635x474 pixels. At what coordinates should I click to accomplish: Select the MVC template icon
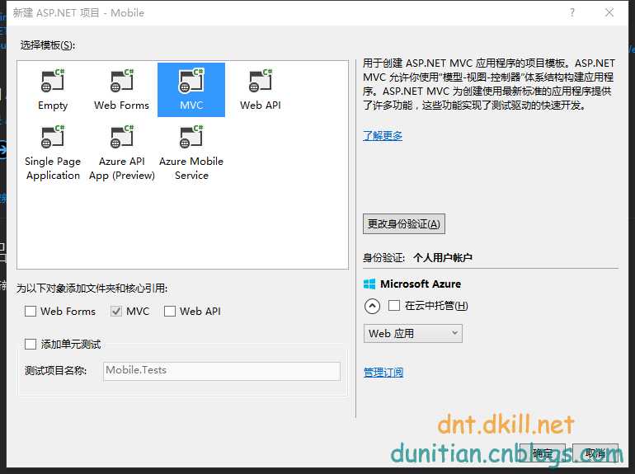tap(191, 81)
